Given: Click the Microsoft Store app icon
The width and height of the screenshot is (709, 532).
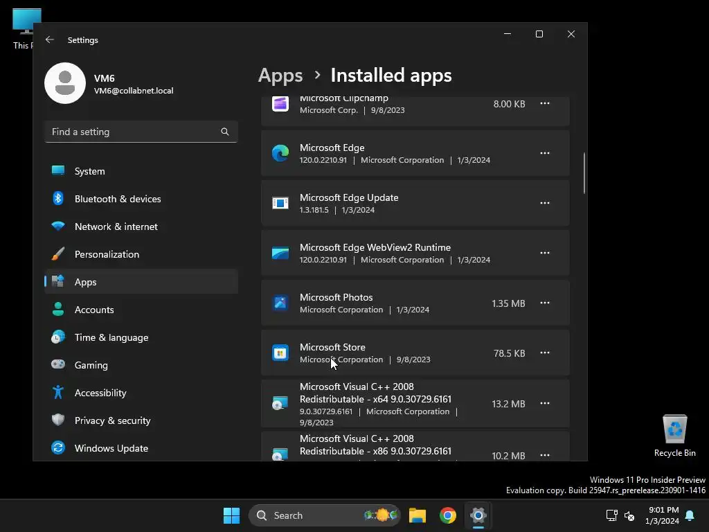Looking at the screenshot, I should [280, 353].
